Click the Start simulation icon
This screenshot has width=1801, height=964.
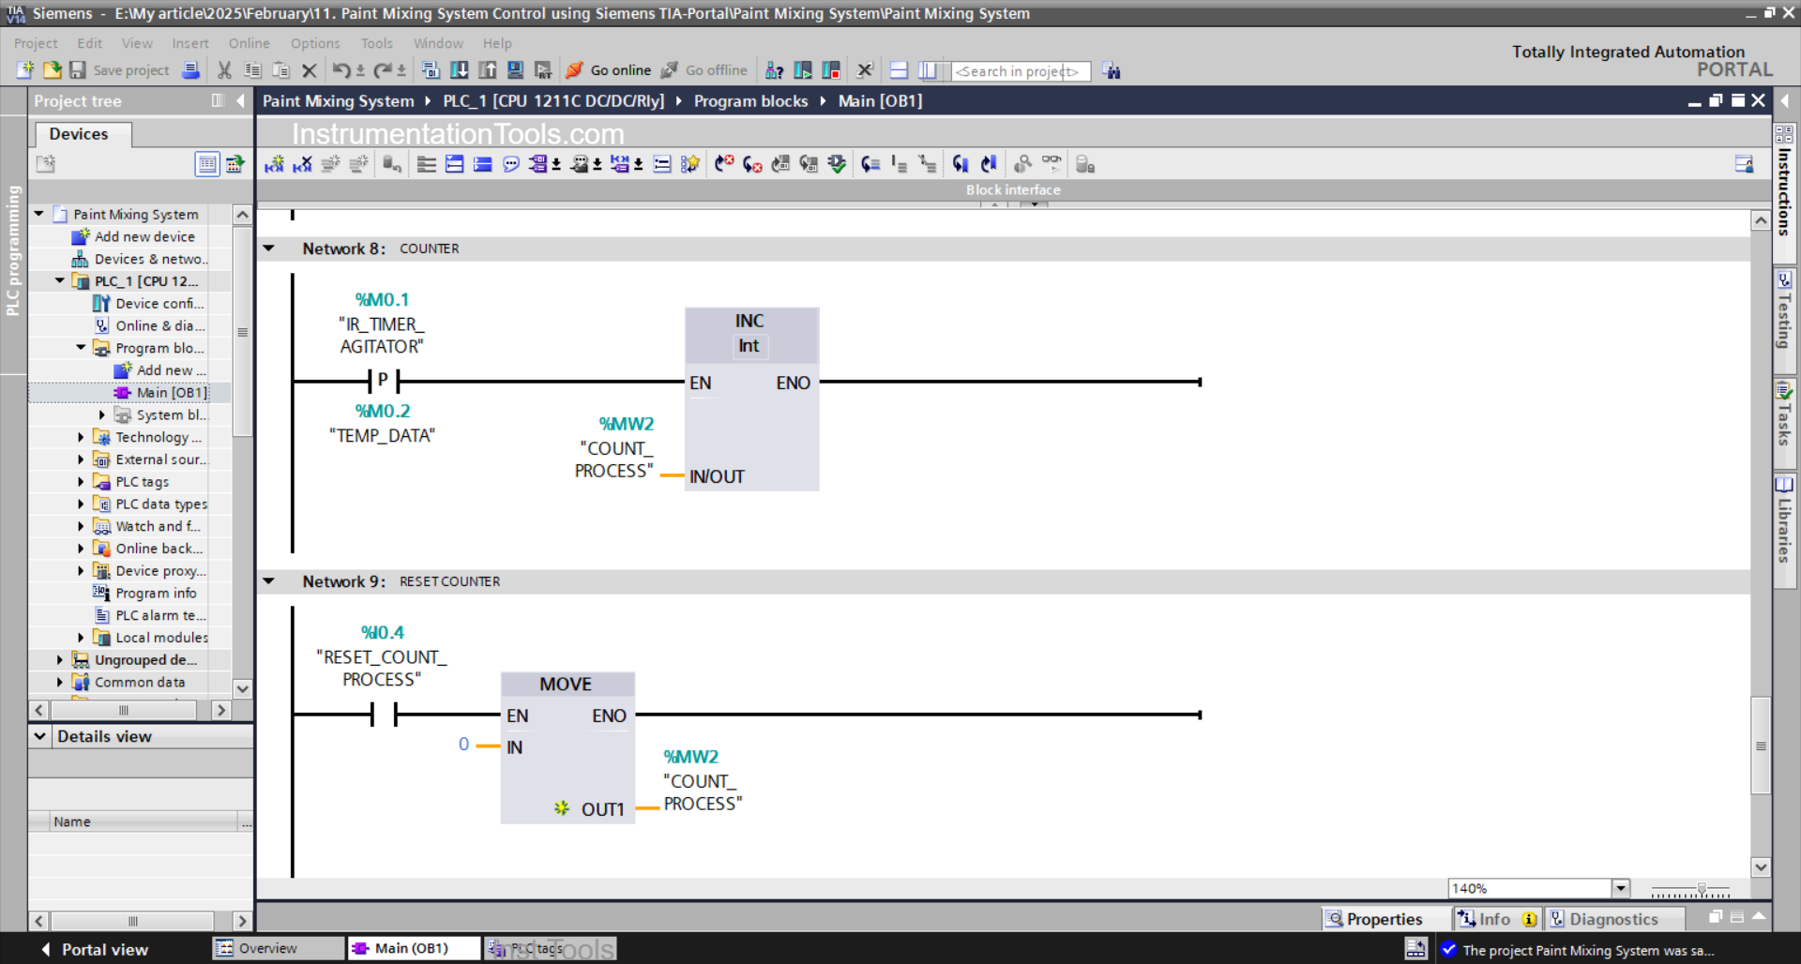point(515,69)
